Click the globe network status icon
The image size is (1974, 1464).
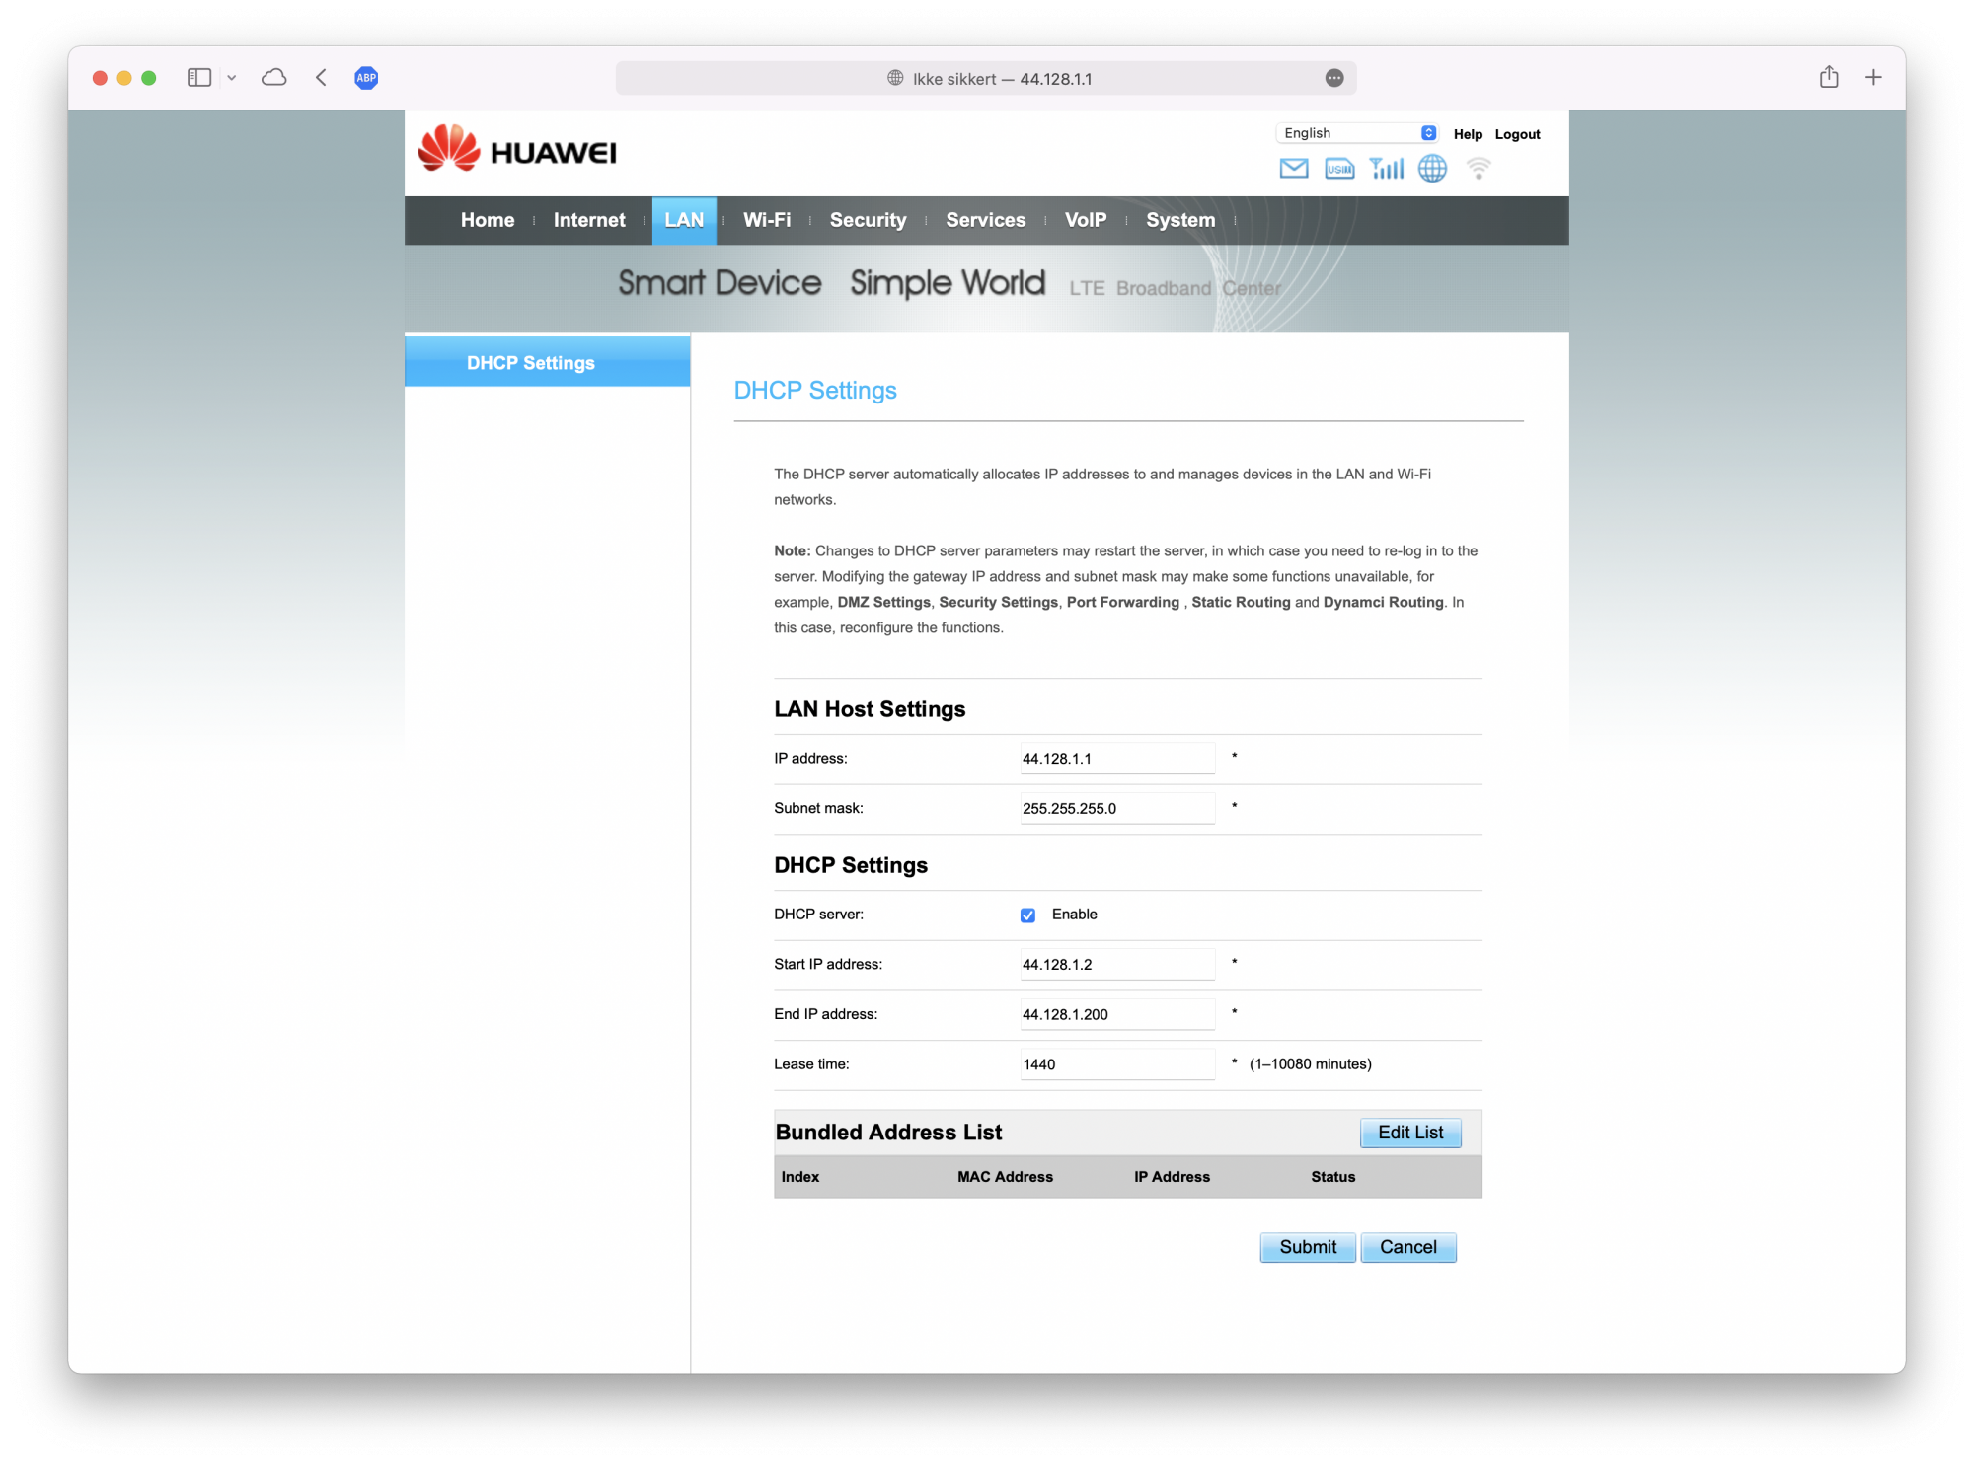coord(1432,169)
